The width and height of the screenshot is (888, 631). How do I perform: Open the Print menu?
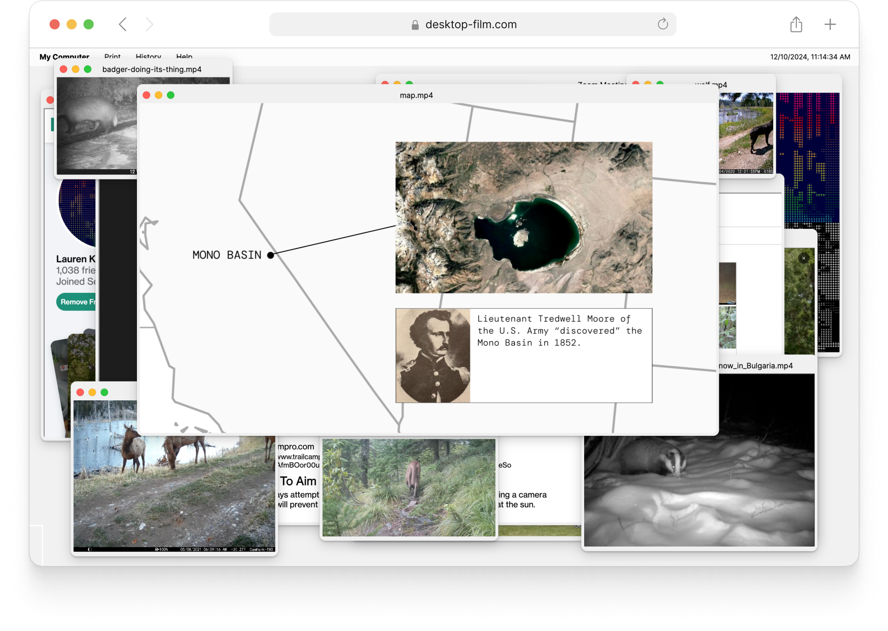point(112,57)
